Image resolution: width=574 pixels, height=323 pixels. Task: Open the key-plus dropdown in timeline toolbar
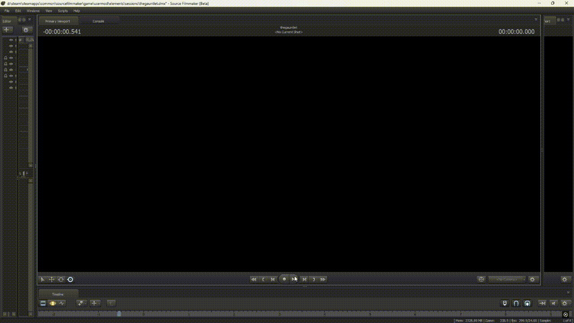pyautogui.click(x=81, y=303)
